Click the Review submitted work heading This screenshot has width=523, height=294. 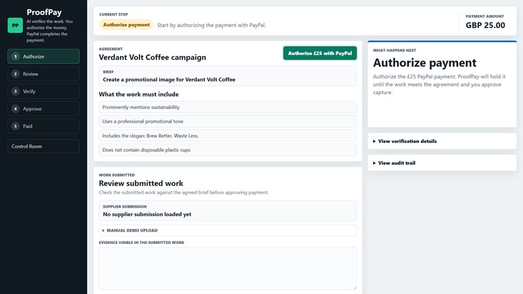click(x=141, y=183)
